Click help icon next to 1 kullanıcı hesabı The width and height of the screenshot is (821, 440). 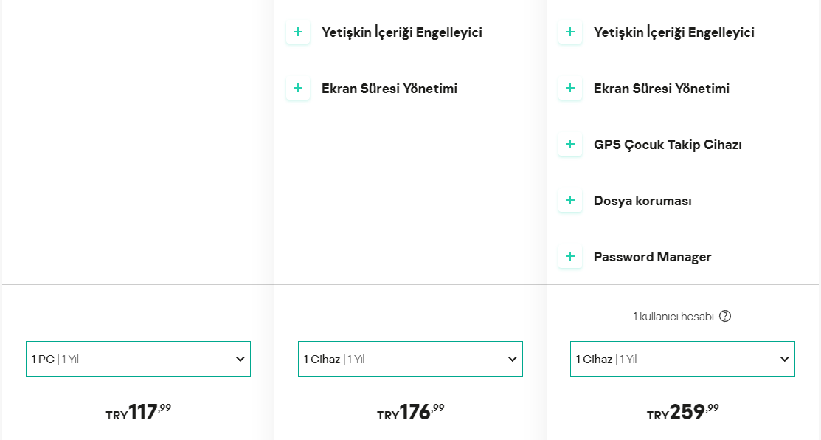[x=725, y=317]
